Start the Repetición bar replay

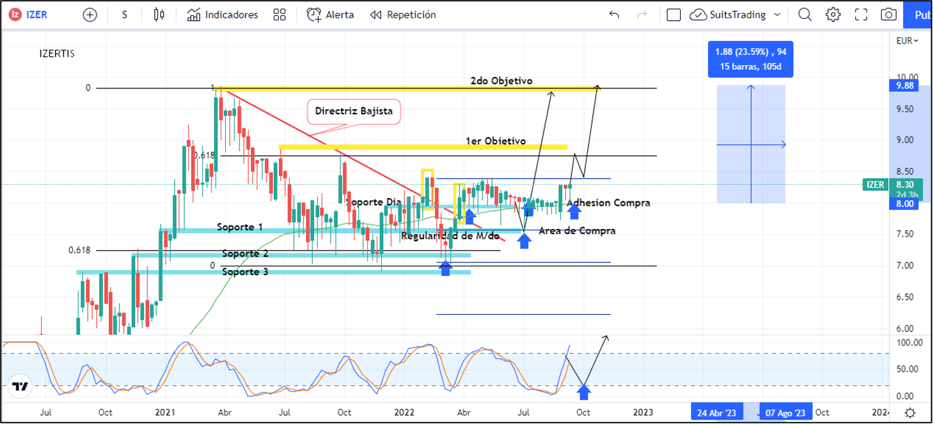pos(403,15)
